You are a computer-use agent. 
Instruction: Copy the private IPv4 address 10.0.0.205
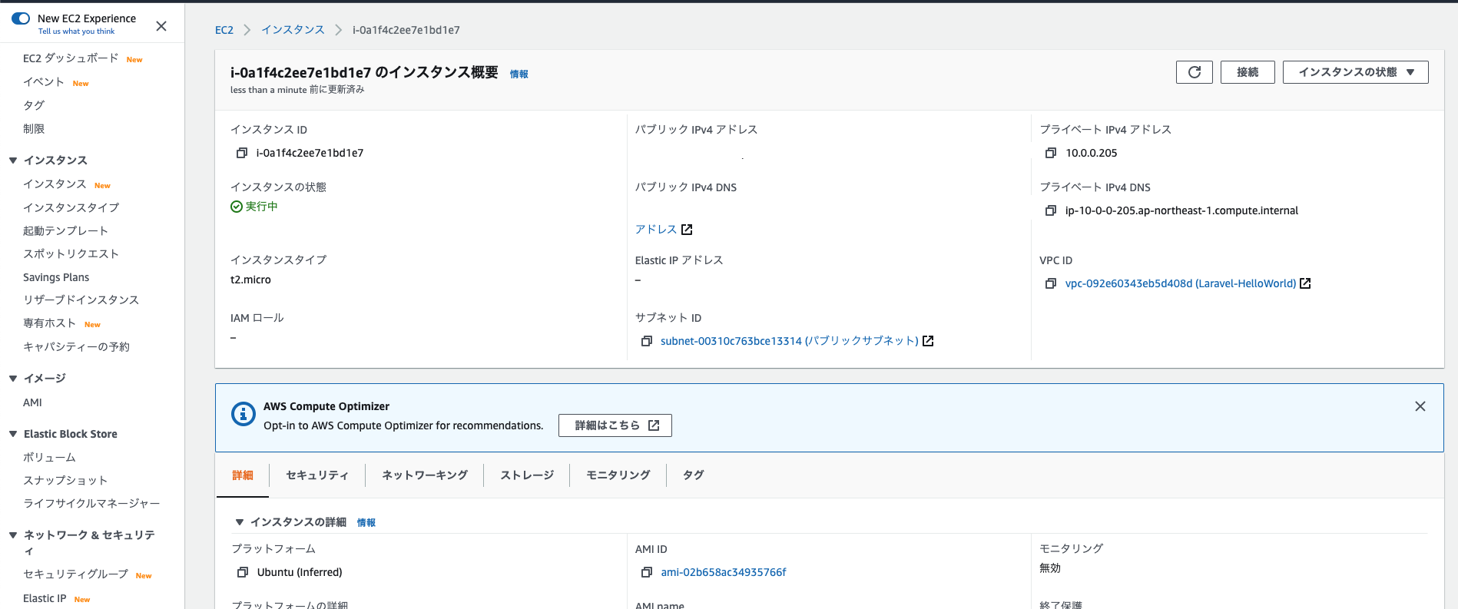point(1051,153)
